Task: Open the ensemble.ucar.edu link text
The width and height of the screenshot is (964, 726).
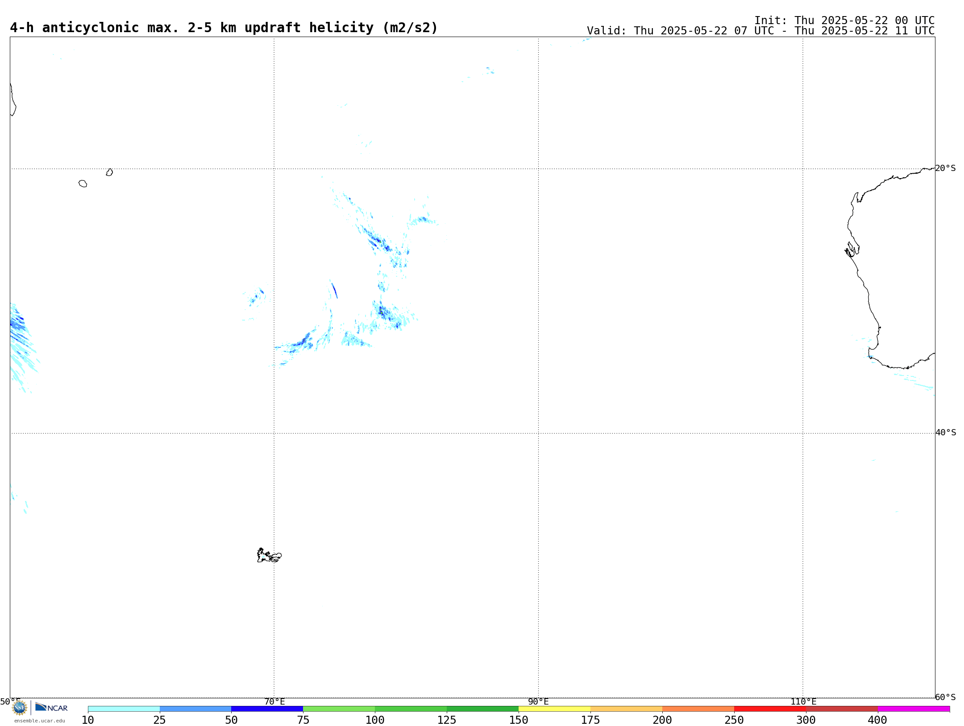Action: click(40, 721)
